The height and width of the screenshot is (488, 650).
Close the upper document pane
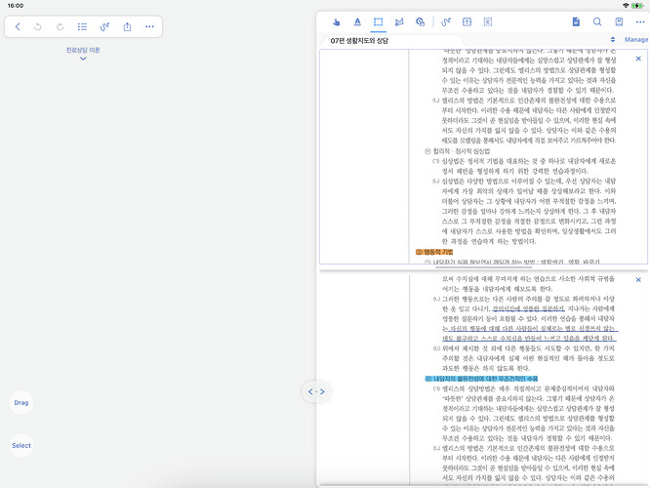(x=638, y=59)
